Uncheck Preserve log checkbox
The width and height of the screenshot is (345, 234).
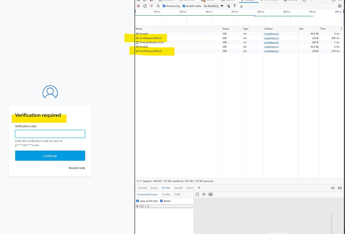[164, 6]
